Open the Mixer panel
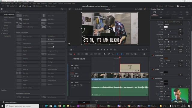Viewport: 192px width, 108px height. click(x=160, y=6)
